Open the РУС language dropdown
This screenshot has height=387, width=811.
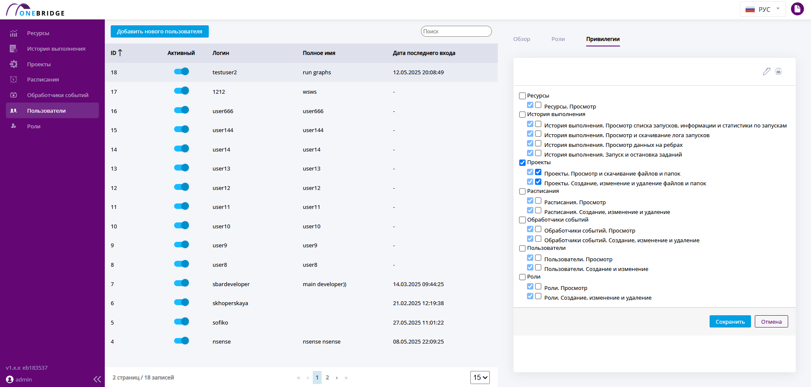(763, 9)
